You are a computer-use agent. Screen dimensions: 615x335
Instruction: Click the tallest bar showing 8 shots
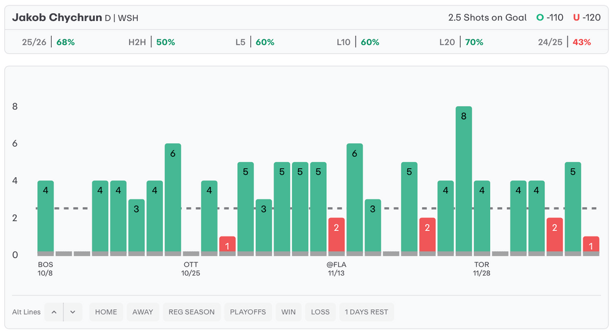coord(463,180)
